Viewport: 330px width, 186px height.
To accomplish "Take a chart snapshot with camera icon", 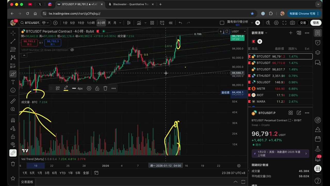I will [292, 23].
